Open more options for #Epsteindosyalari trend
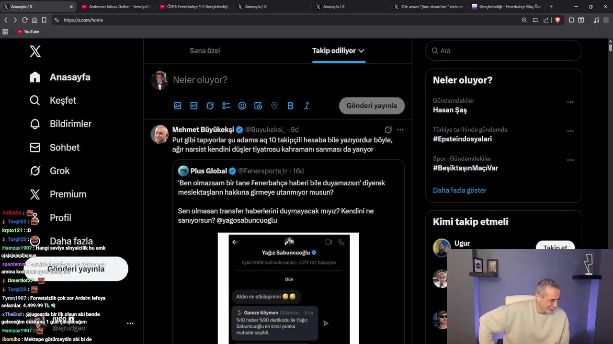The width and height of the screenshot is (613, 344). tap(570, 131)
